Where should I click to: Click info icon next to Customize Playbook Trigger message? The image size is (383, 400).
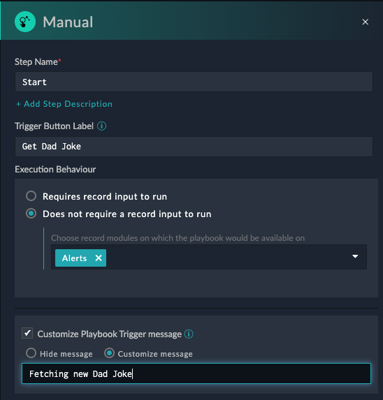[189, 334]
